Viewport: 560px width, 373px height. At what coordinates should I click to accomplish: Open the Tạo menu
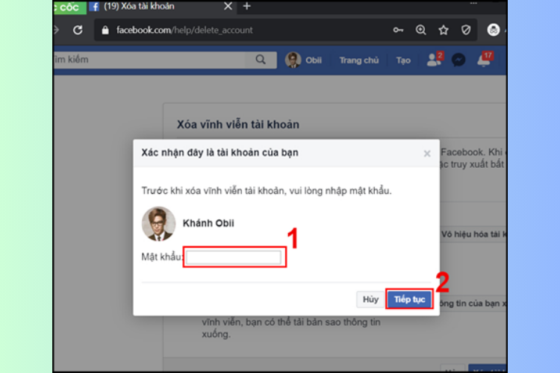coord(403,60)
